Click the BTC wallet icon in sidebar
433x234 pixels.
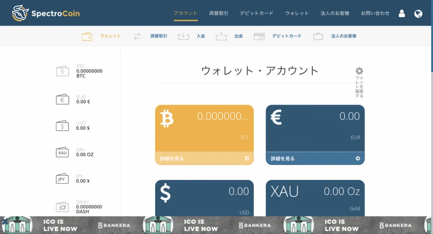pos(63,71)
